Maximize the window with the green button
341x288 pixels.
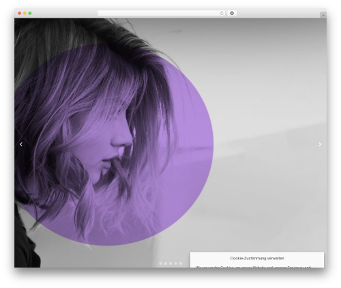click(30, 14)
